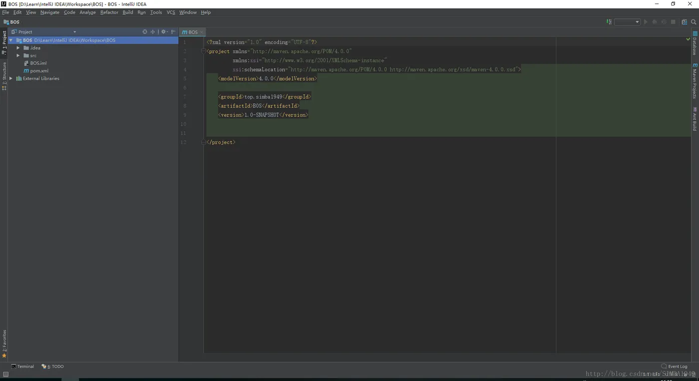This screenshot has width=699, height=381.
Task: Click Run with Coverage icon
Action: coord(664,22)
